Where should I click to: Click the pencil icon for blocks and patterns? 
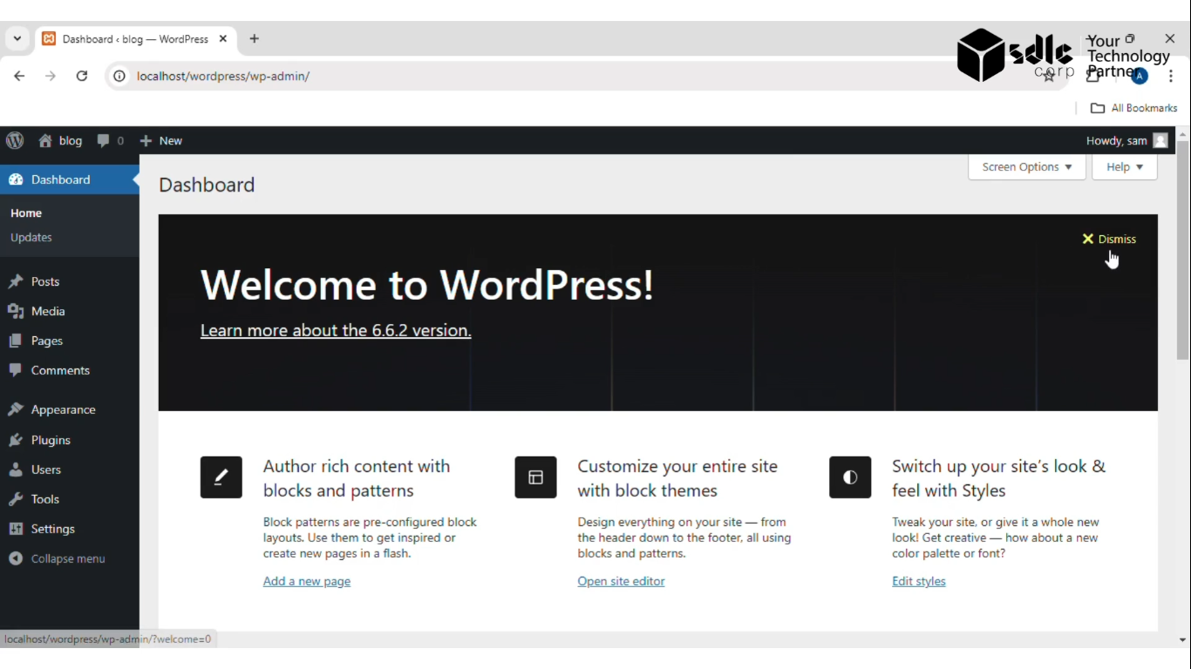pos(221,477)
